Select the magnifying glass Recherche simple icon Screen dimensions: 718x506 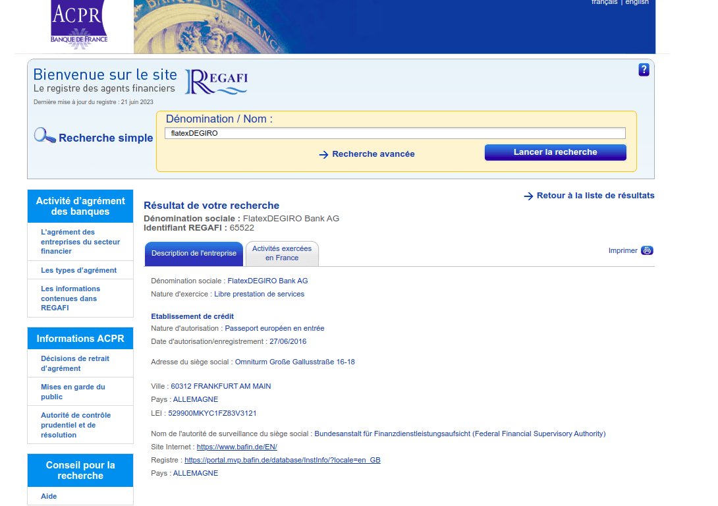point(44,135)
